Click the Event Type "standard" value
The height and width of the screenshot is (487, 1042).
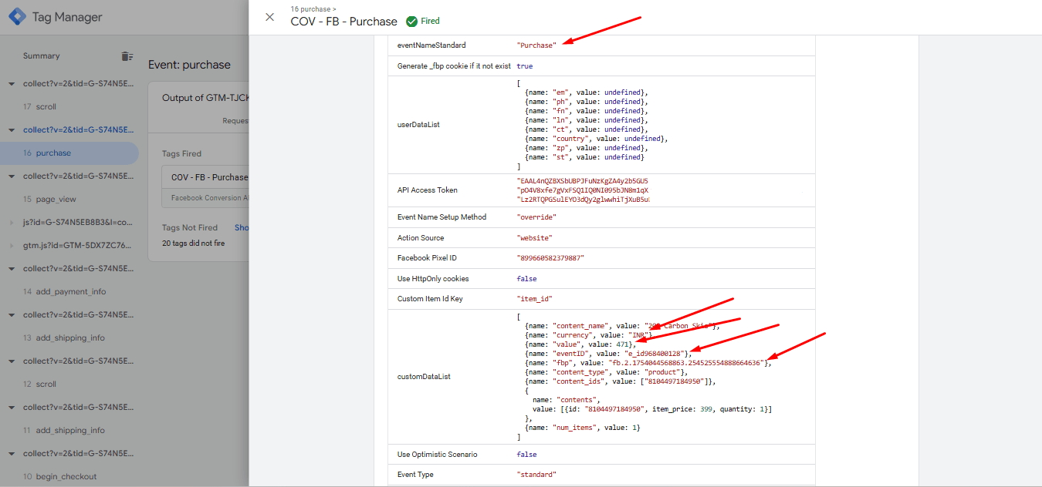tap(536, 475)
